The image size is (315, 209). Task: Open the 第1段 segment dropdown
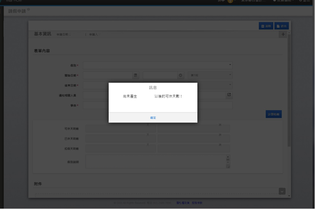(210, 75)
